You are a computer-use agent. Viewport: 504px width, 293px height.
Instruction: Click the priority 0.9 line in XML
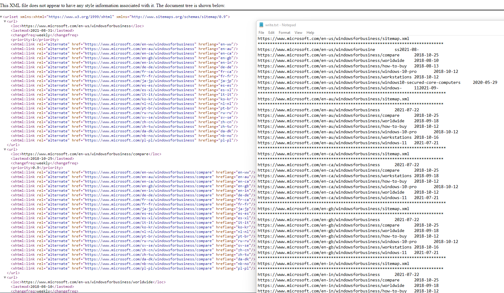37,168
